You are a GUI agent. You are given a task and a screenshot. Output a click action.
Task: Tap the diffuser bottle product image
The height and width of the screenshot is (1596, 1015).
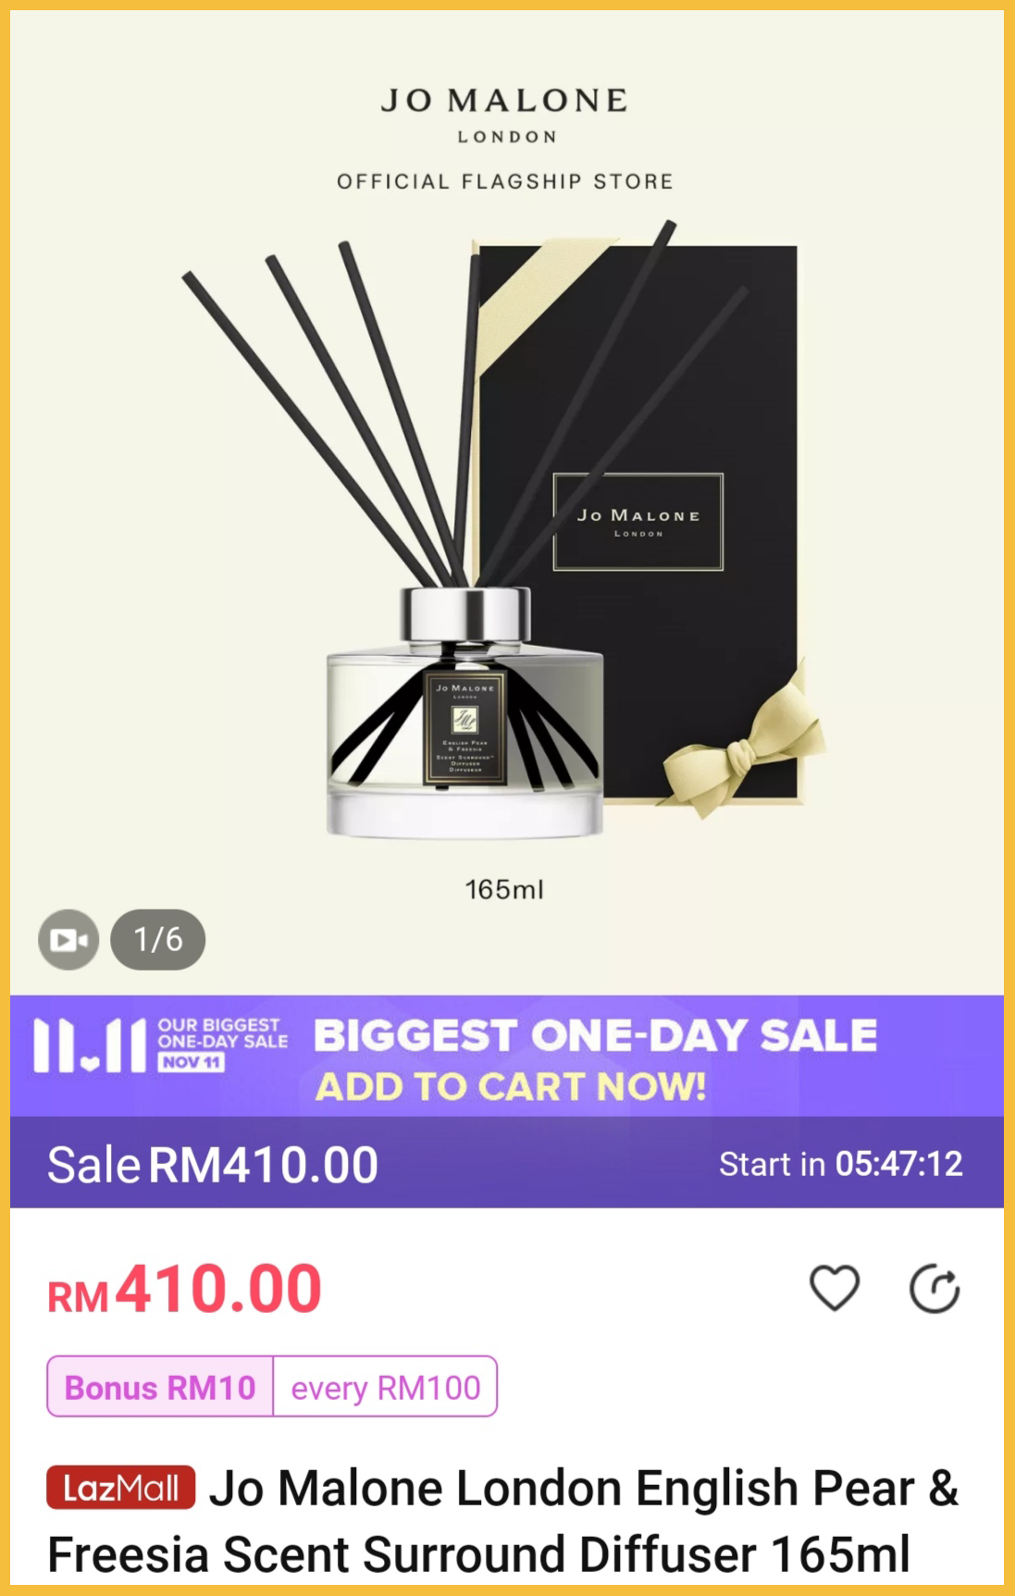[465, 712]
